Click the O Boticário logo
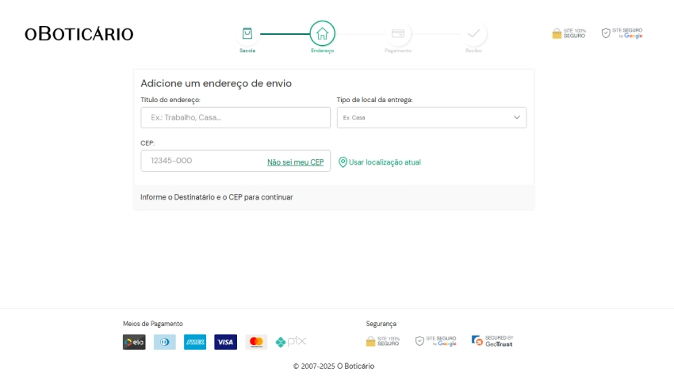 (x=79, y=34)
